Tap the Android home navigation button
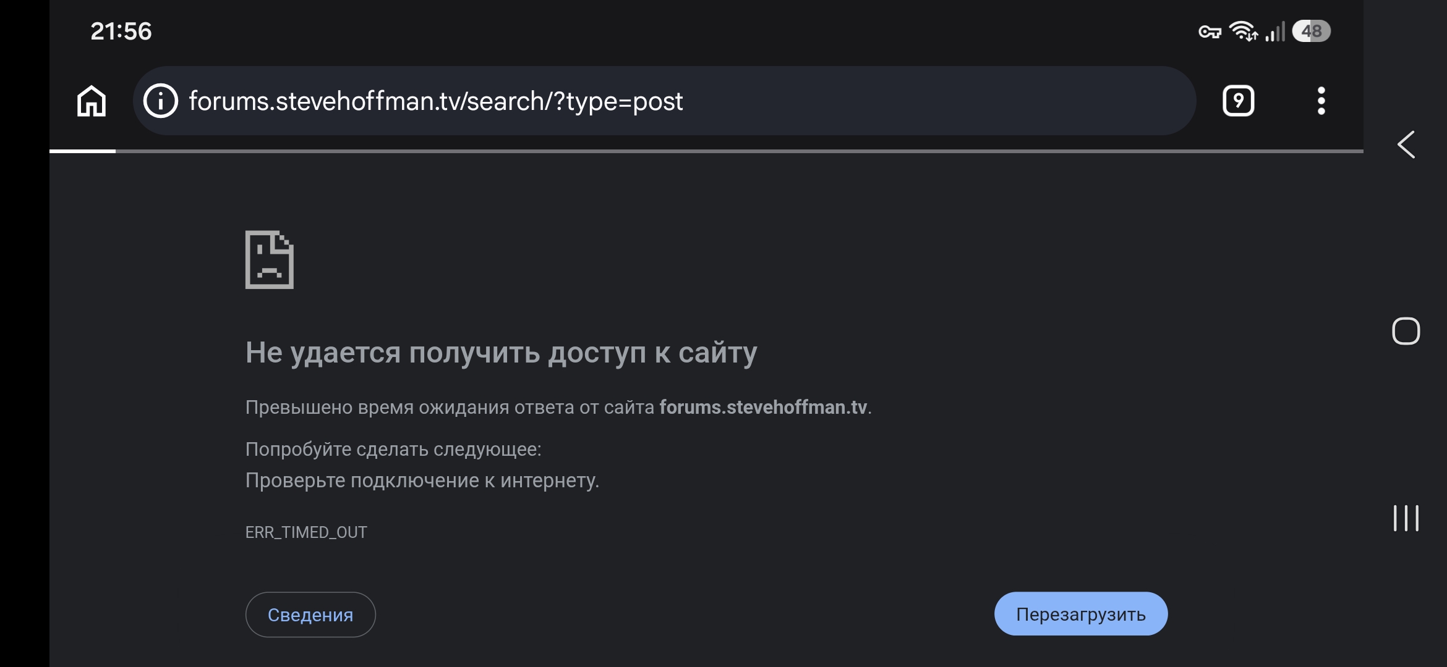1447x667 pixels. coord(1406,332)
